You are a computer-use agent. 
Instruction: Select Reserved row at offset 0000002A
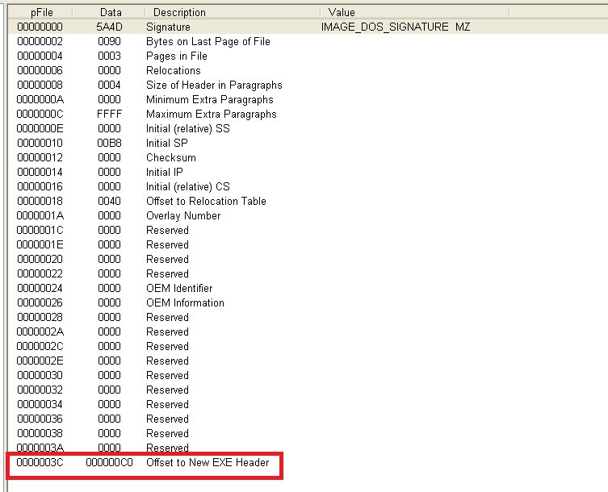167,332
